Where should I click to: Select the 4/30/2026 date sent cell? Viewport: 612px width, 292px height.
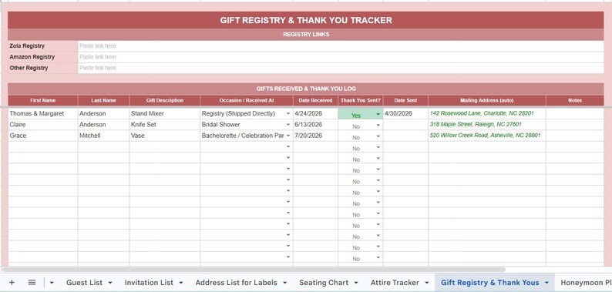(405, 113)
